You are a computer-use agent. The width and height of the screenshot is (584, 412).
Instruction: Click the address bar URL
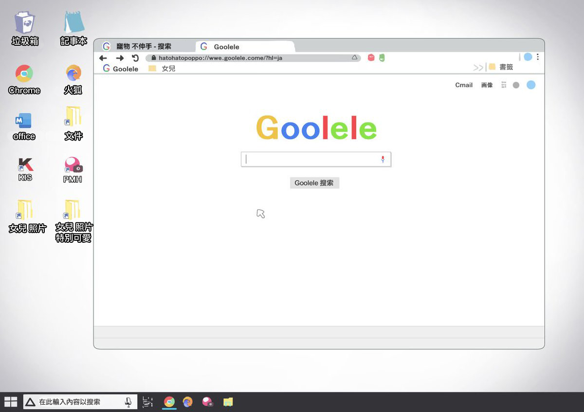coord(220,58)
